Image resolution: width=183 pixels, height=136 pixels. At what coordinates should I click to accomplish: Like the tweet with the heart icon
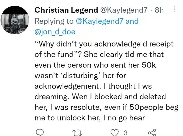coord(115,133)
